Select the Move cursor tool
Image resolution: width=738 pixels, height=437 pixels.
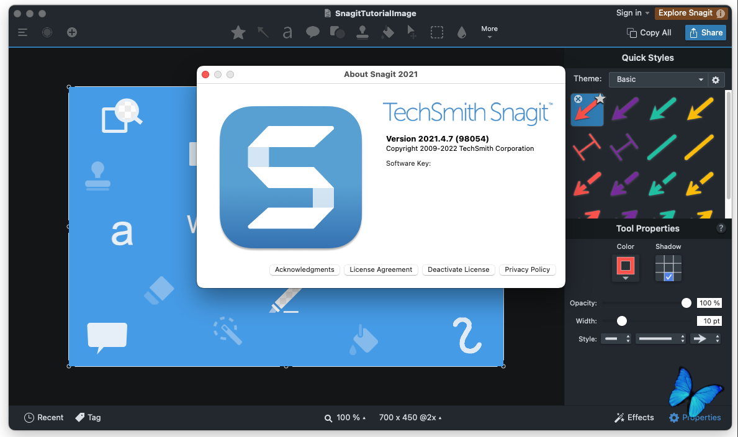[x=412, y=32]
